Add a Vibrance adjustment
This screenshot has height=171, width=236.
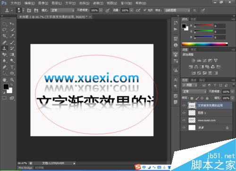[x=216, y=61]
